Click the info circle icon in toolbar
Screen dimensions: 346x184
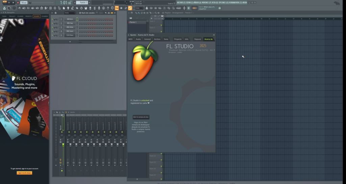pyautogui.click(x=103, y=8)
